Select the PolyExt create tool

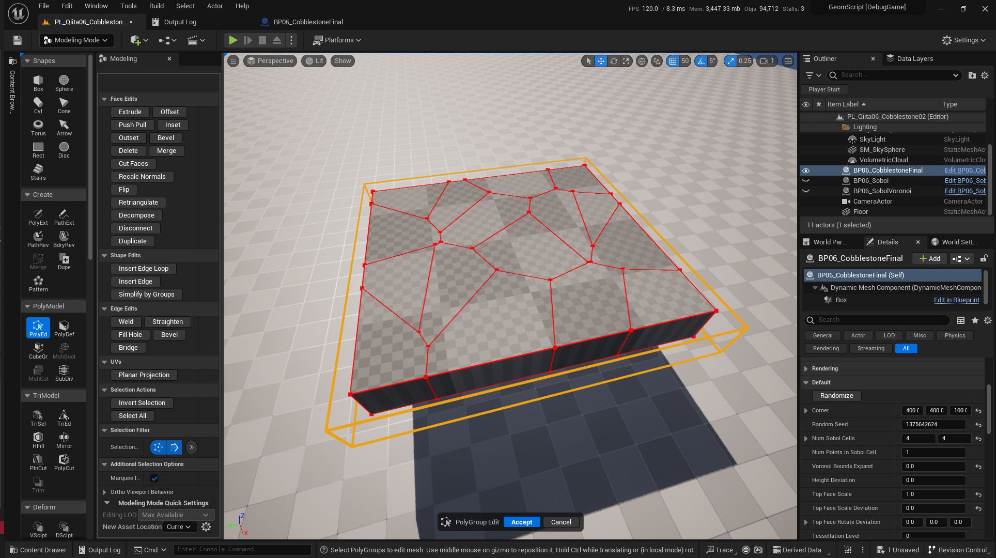pyautogui.click(x=38, y=215)
